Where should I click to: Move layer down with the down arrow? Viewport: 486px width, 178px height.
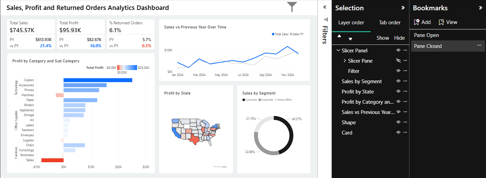point(350,39)
